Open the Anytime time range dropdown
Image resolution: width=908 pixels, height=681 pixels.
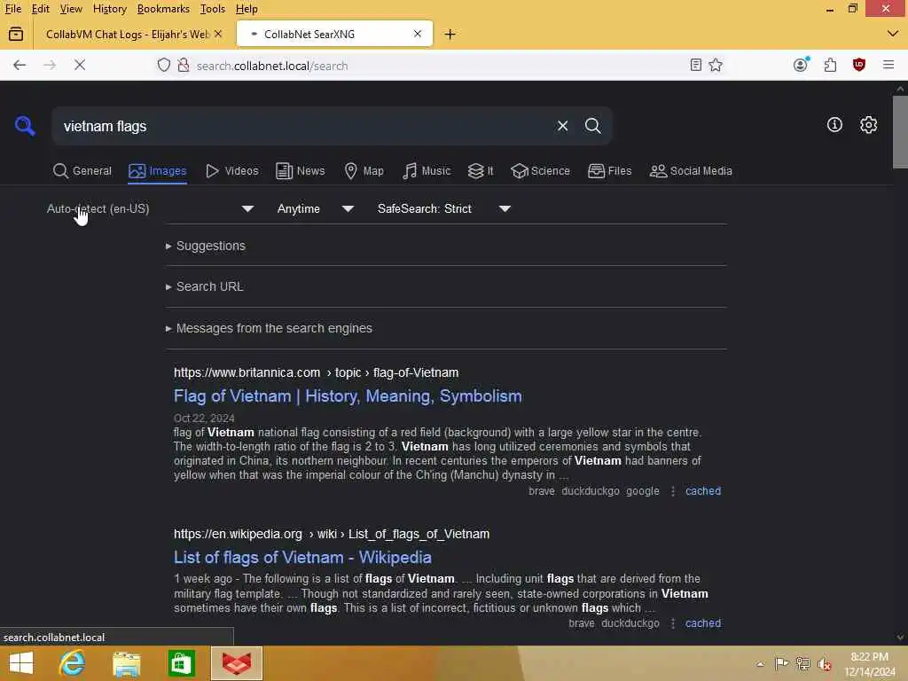click(x=315, y=208)
